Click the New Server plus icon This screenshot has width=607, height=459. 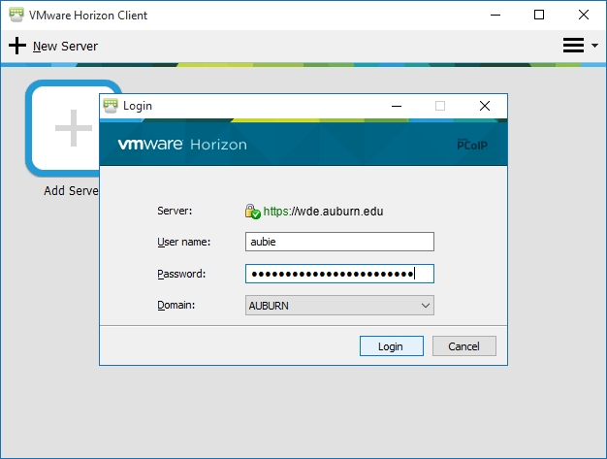coord(17,46)
